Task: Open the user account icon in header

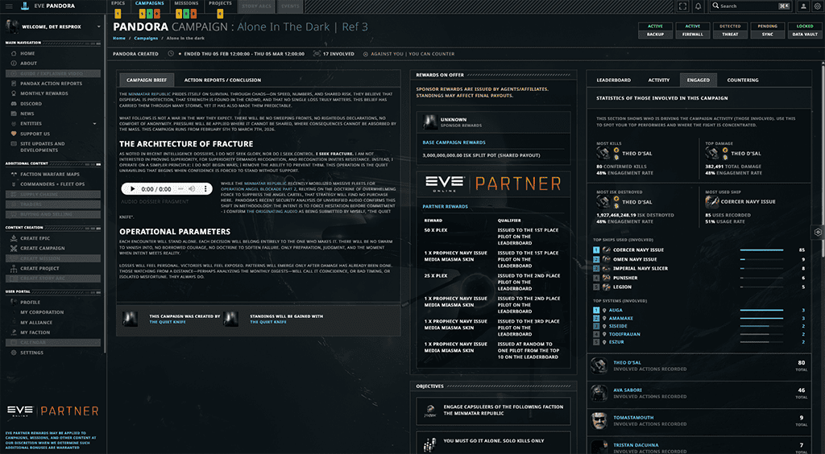Action: point(803,6)
